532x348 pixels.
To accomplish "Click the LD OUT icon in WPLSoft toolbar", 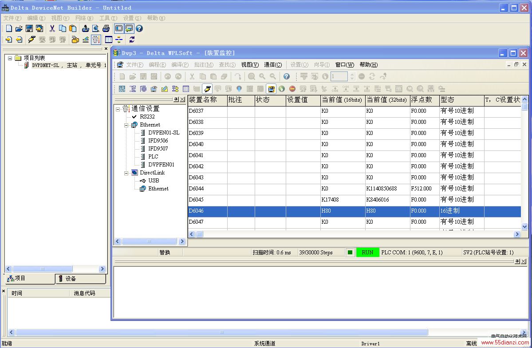I will [122, 89].
